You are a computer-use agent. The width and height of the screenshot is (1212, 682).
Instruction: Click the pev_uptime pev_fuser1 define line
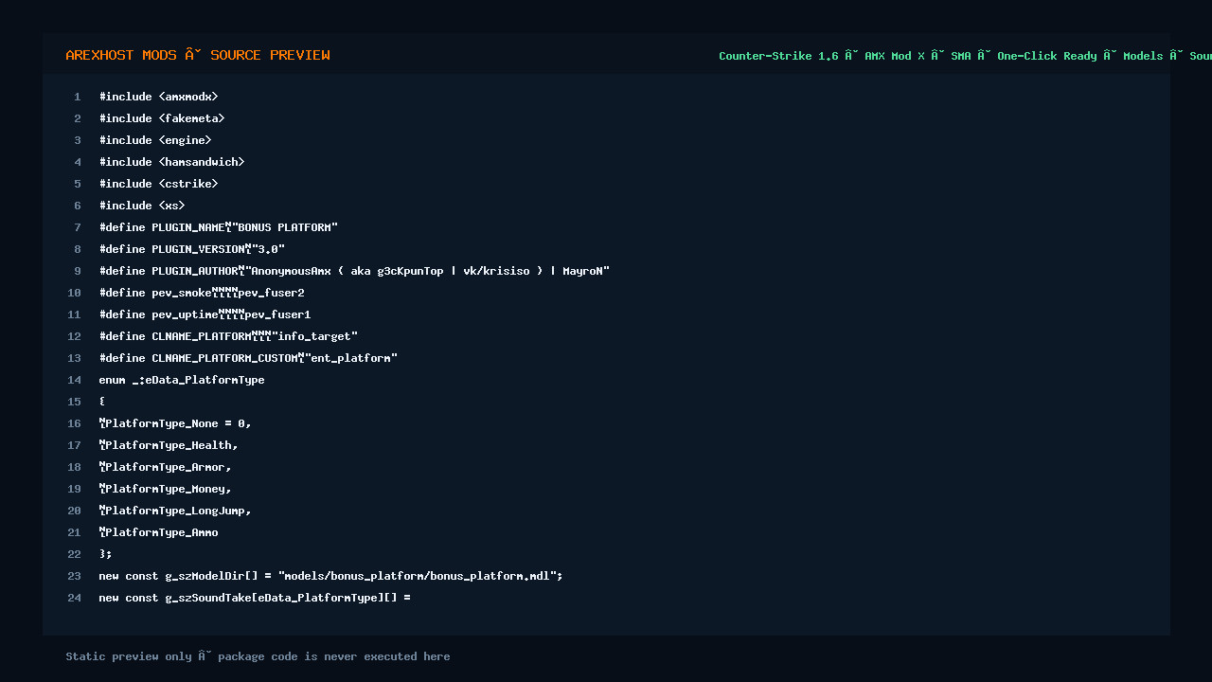pos(205,314)
